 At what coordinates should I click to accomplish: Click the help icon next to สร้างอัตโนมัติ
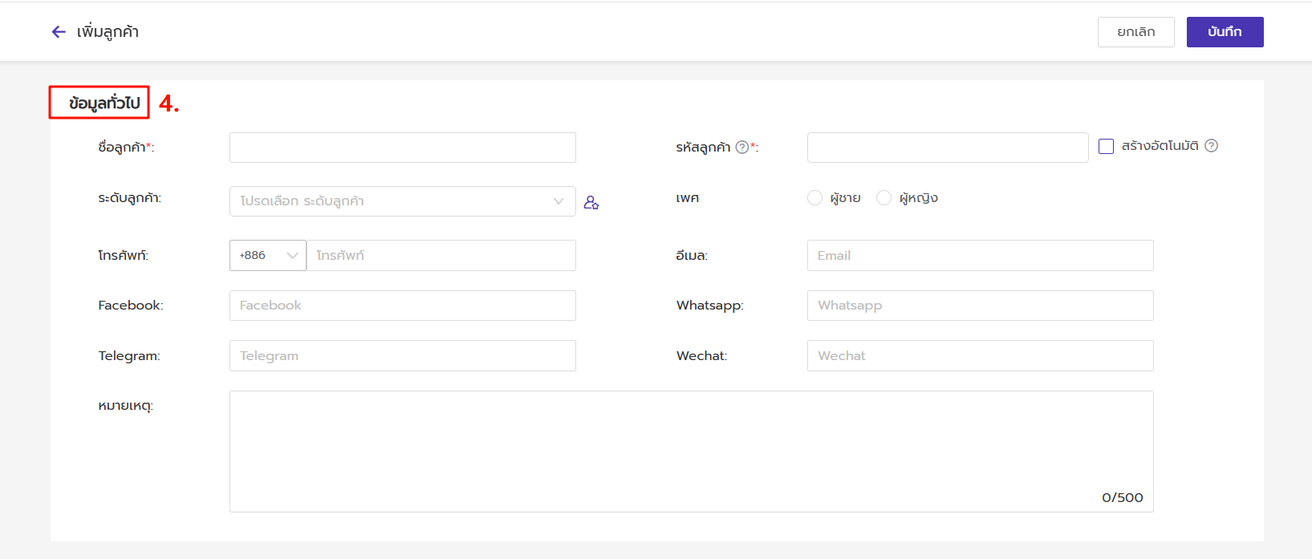click(x=1212, y=146)
